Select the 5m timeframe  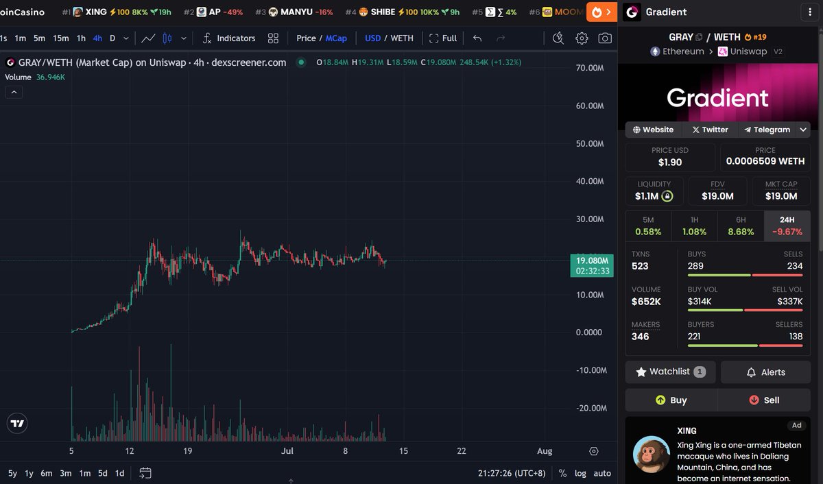[39, 38]
